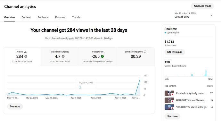Switch to the Content tab

[x=26, y=17]
